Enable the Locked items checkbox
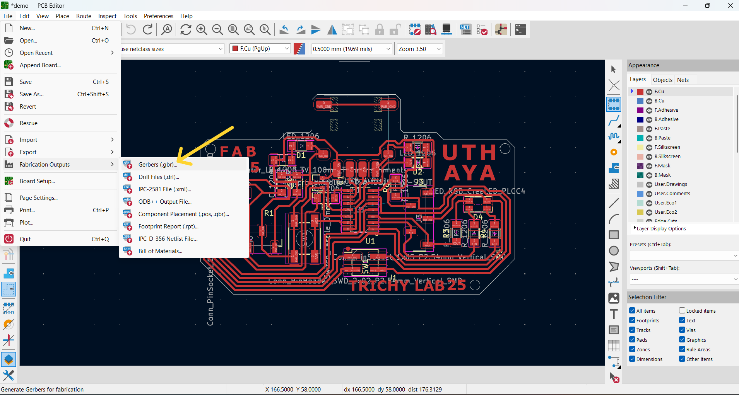Image resolution: width=739 pixels, height=395 pixels. click(682, 310)
